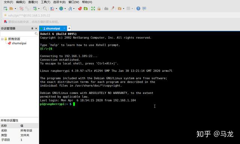
Task: Expand the session properties dropdown arrow
Action: pos(39,9)
